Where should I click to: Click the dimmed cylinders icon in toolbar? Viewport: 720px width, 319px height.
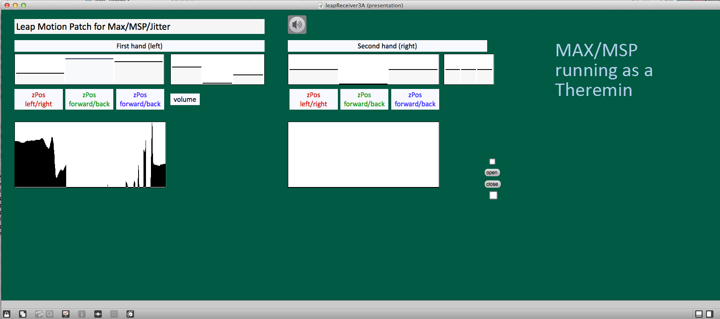coord(39,314)
